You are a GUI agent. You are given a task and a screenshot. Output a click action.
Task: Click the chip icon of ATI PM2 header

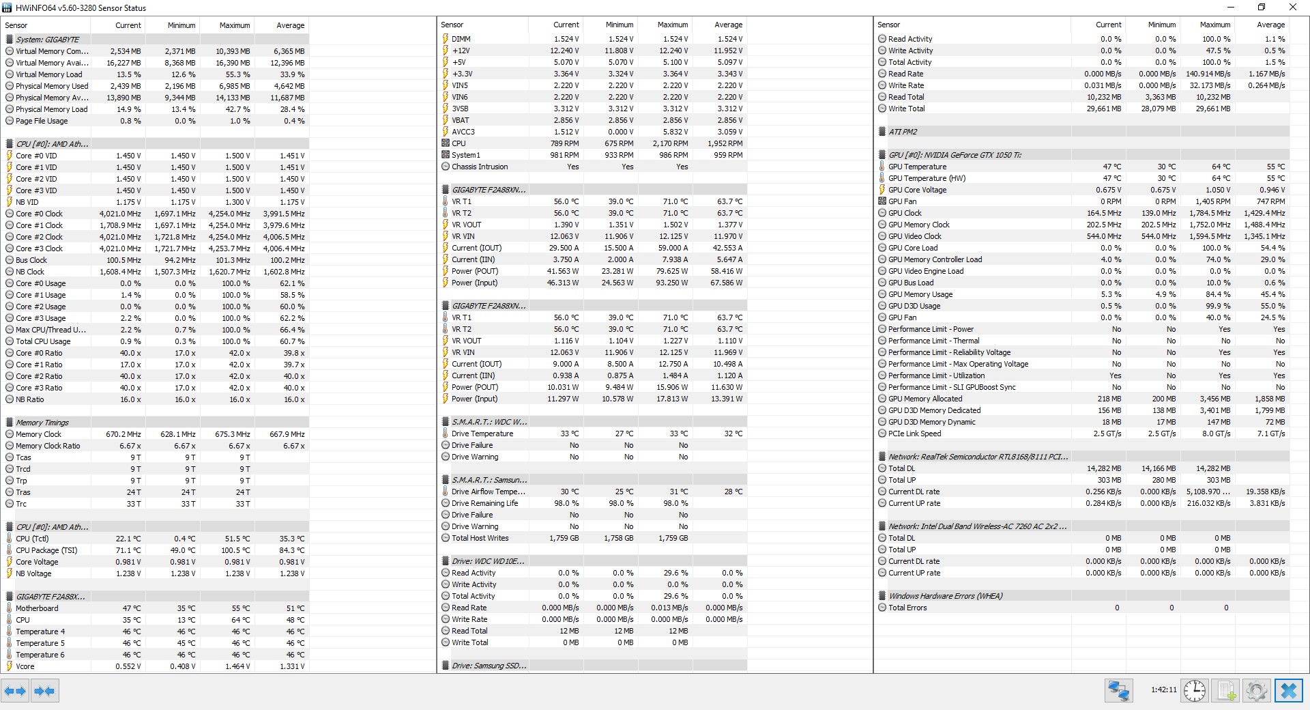(882, 132)
